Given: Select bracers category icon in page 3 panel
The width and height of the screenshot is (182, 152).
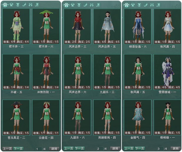Looking at the screenshot, I should click(x=152, y=5).
